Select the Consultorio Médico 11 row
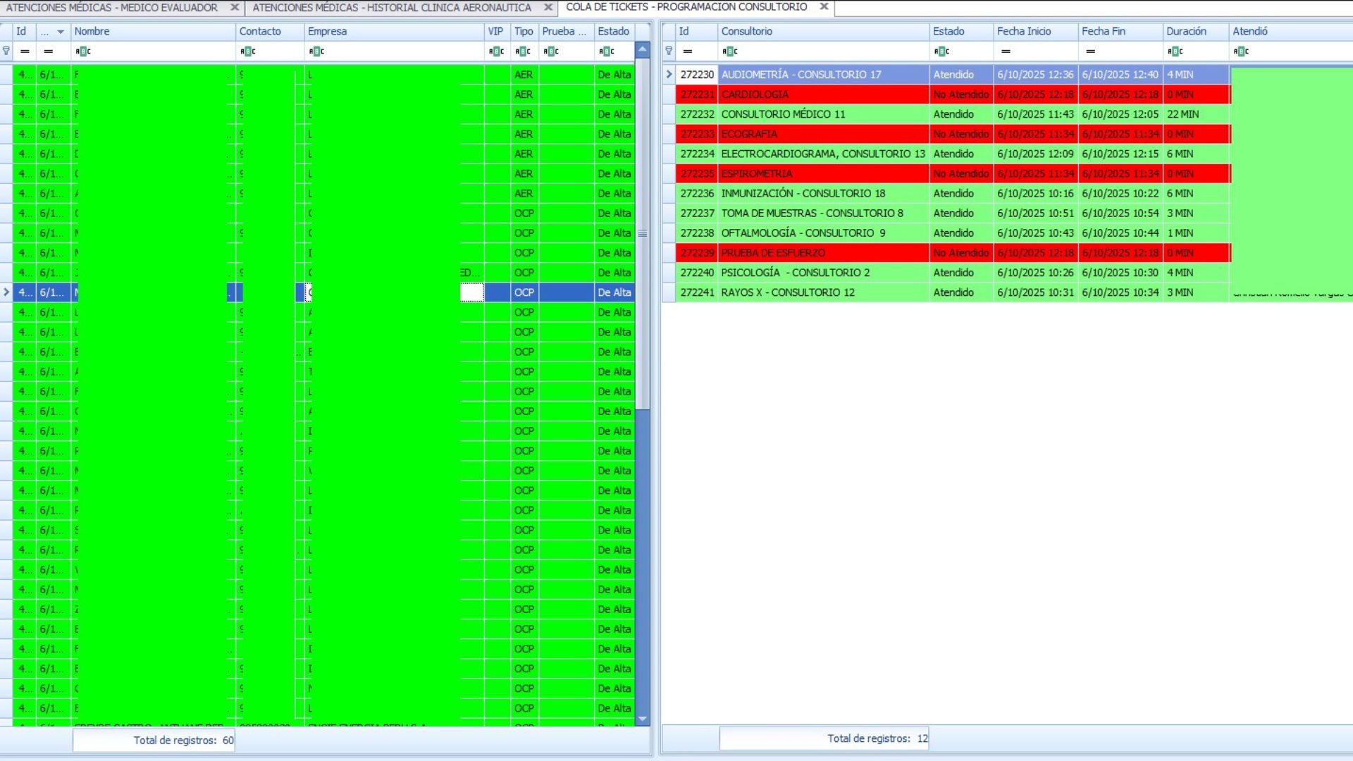 [x=783, y=114]
